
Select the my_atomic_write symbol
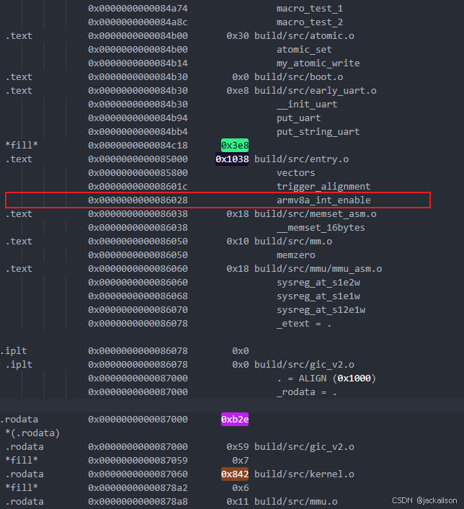[x=318, y=63]
